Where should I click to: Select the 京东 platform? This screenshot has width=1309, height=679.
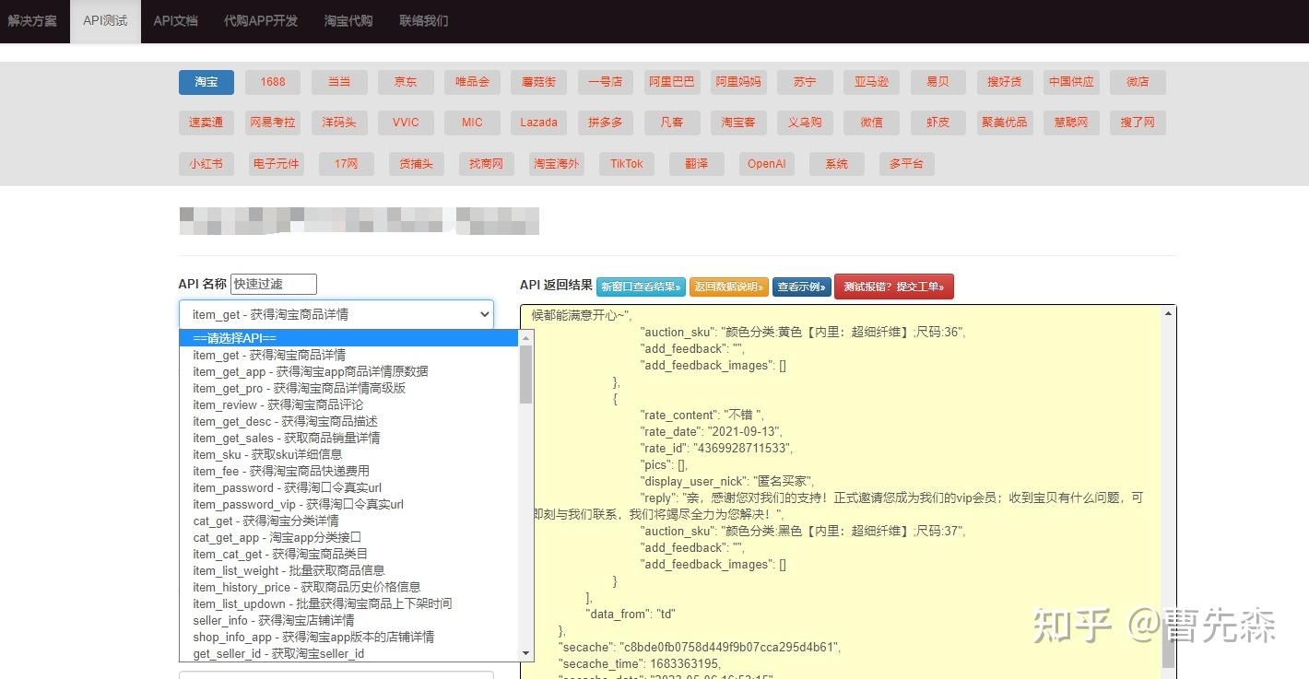(406, 82)
